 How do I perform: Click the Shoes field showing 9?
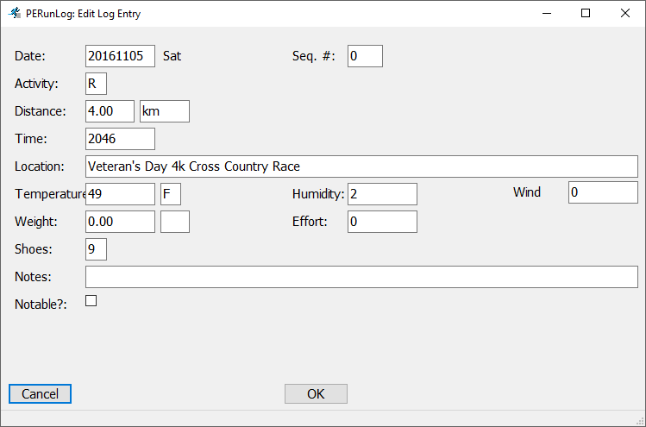(96, 249)
